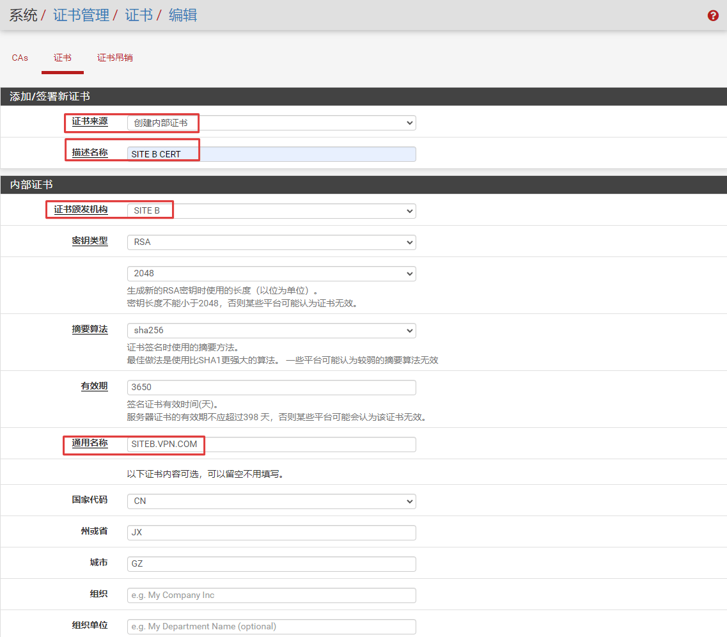The height and width of the screenshot is (637, 727).
Task: Click the 州或省 field containing JX
Action: click(271, 532)
